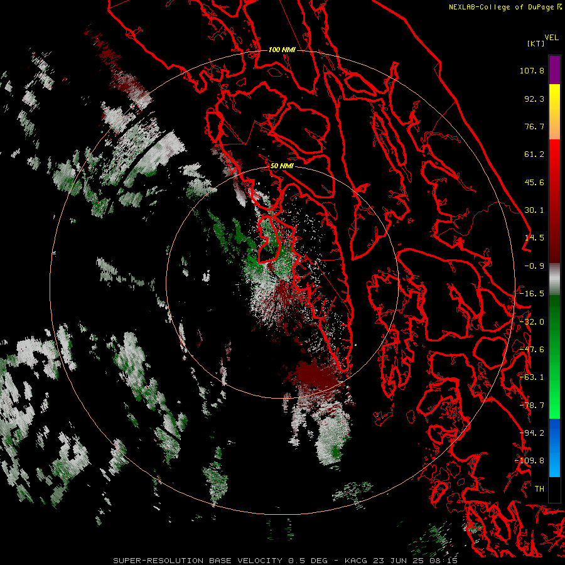Pick the green segment of velocity color bar
The height and width of the screenshot is (565, 565).
[x=554, y=357]
